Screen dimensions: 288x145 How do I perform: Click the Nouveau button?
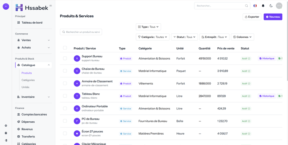coord(273,17)
